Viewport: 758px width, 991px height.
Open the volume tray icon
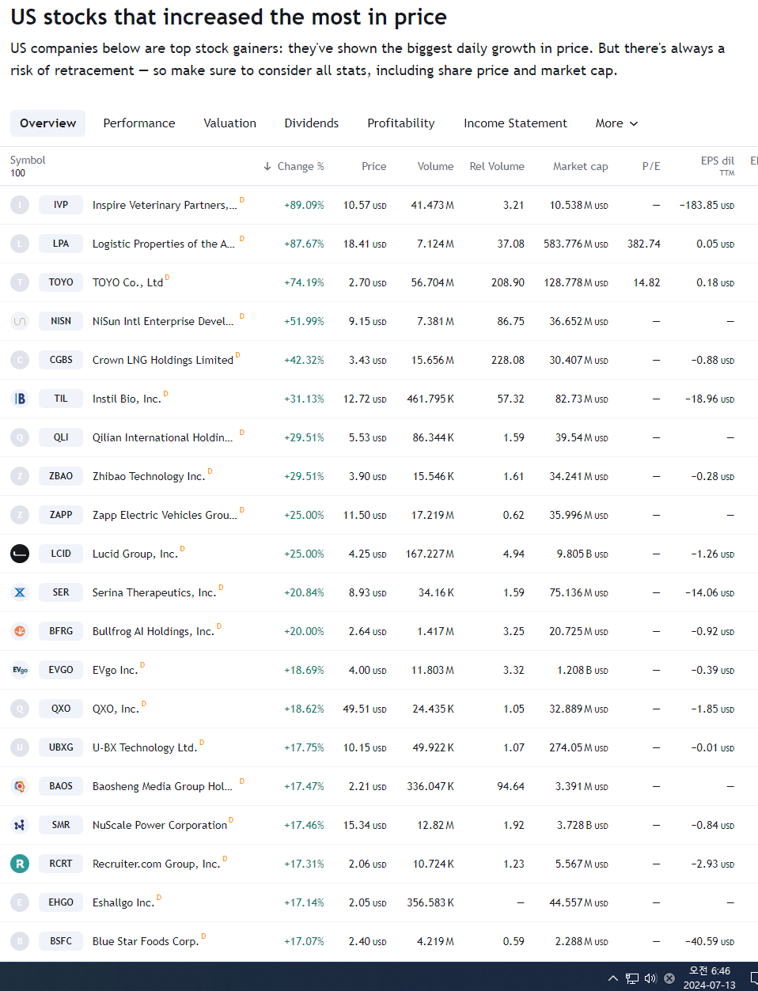(650, 978)
